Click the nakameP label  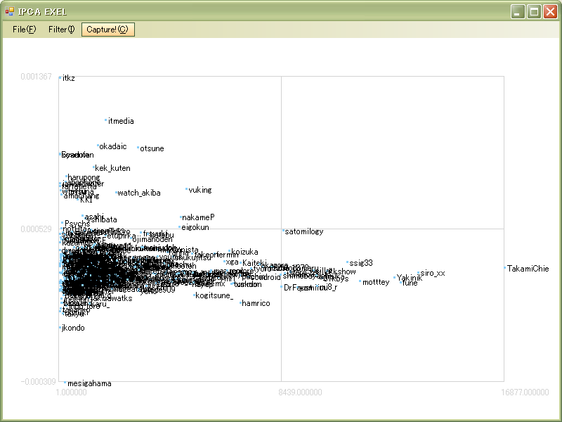click(x=198, y=217)
